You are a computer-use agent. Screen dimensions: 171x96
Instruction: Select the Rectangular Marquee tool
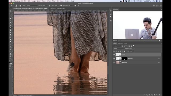click(x=10, y=13)
